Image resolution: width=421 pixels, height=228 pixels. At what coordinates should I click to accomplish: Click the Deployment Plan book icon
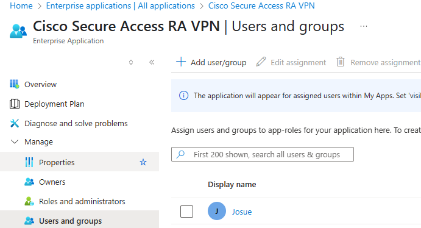coord(15,104)
